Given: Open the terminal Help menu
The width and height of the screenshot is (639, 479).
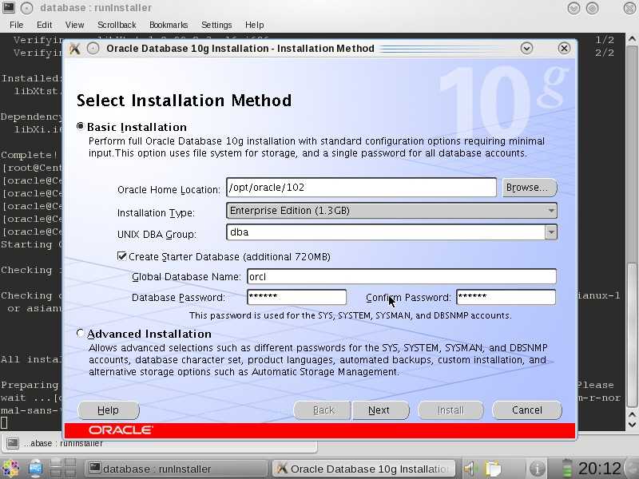Looking at the screenshot, I should (254, 25).
